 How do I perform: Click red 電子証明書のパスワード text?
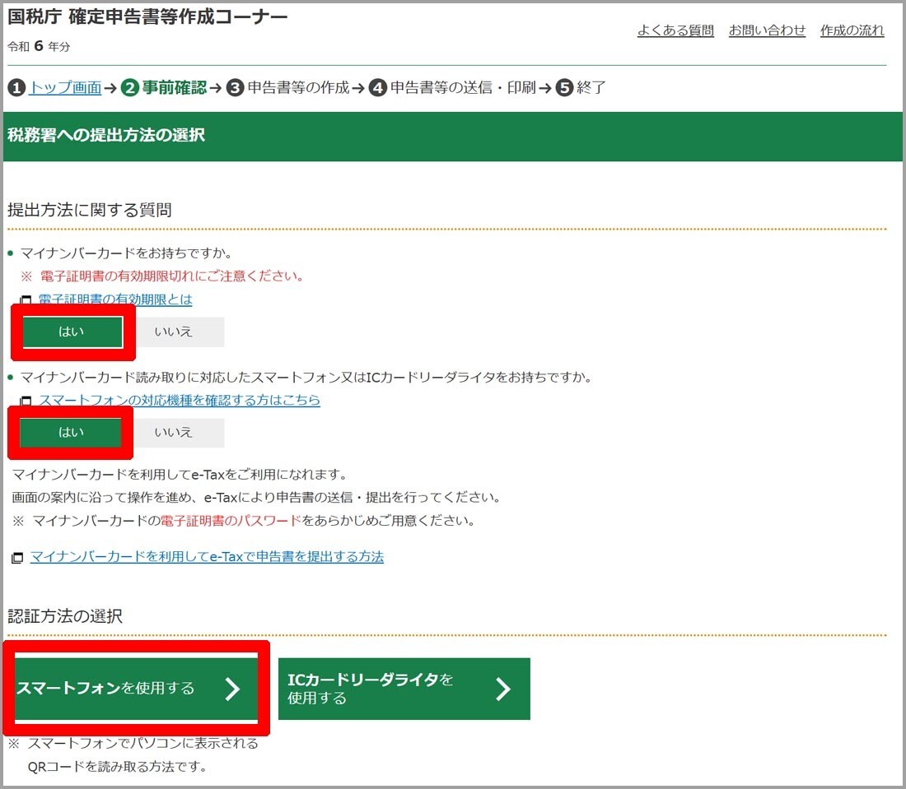coord(231,521)
